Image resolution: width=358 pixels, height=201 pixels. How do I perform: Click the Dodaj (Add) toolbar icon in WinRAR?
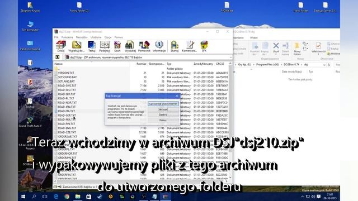pos(61,46)
